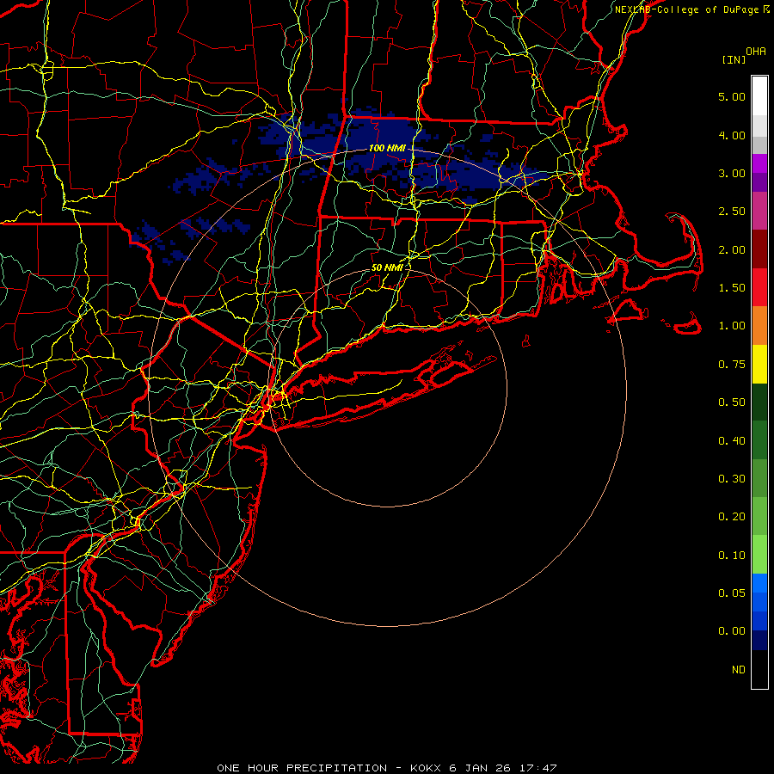Click the 1.00 legend value
774x774 pixels.
tap(732, 326)
